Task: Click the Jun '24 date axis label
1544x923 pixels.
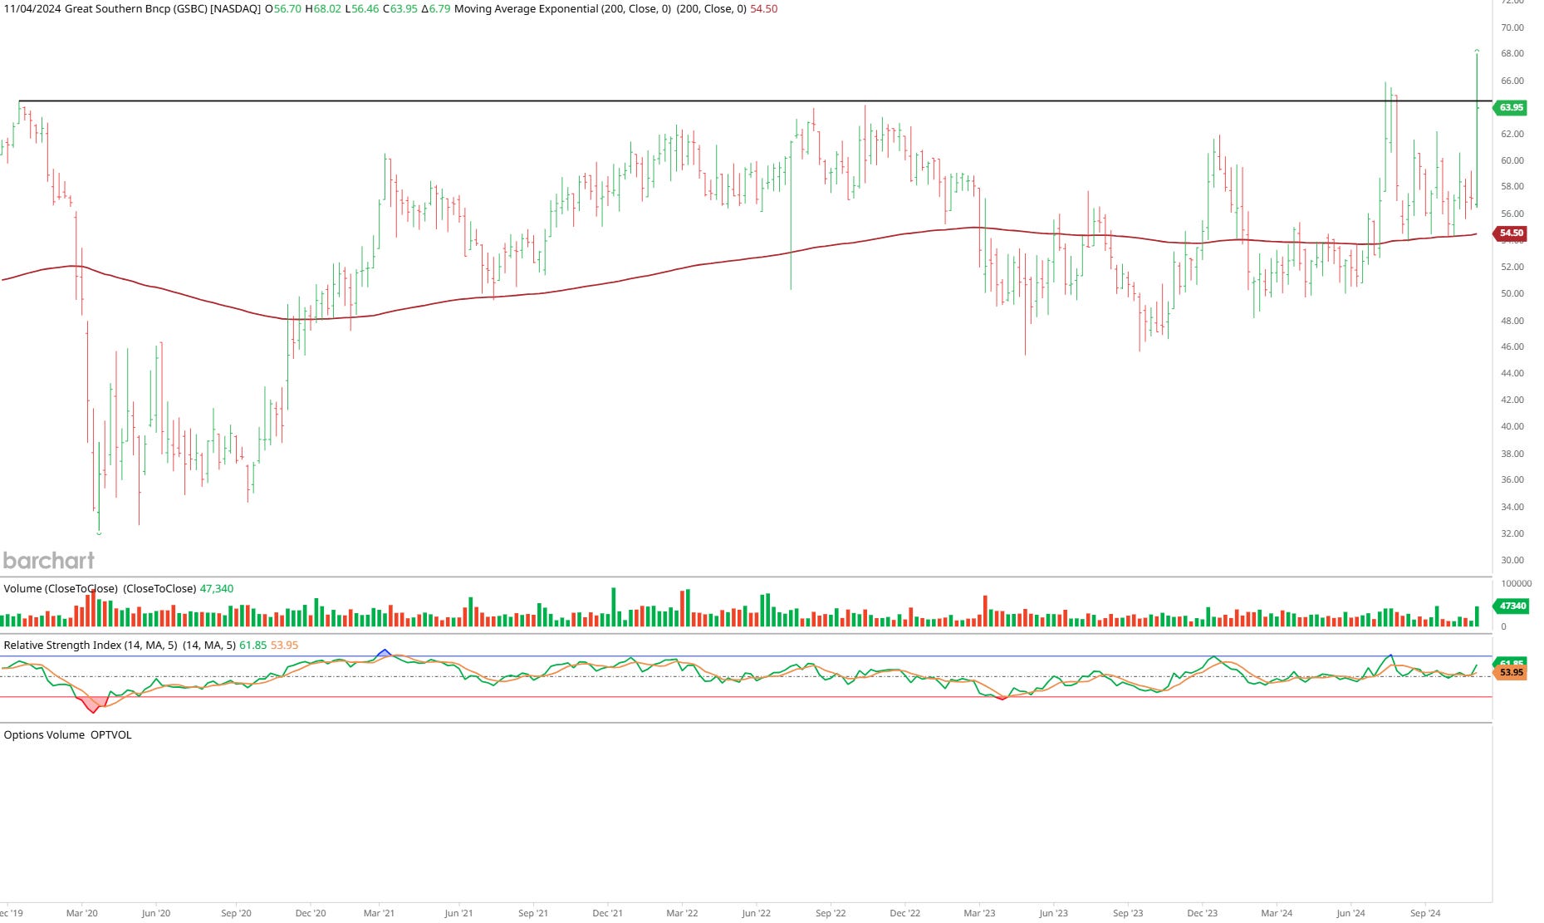Action: (x=1350, y=913)
